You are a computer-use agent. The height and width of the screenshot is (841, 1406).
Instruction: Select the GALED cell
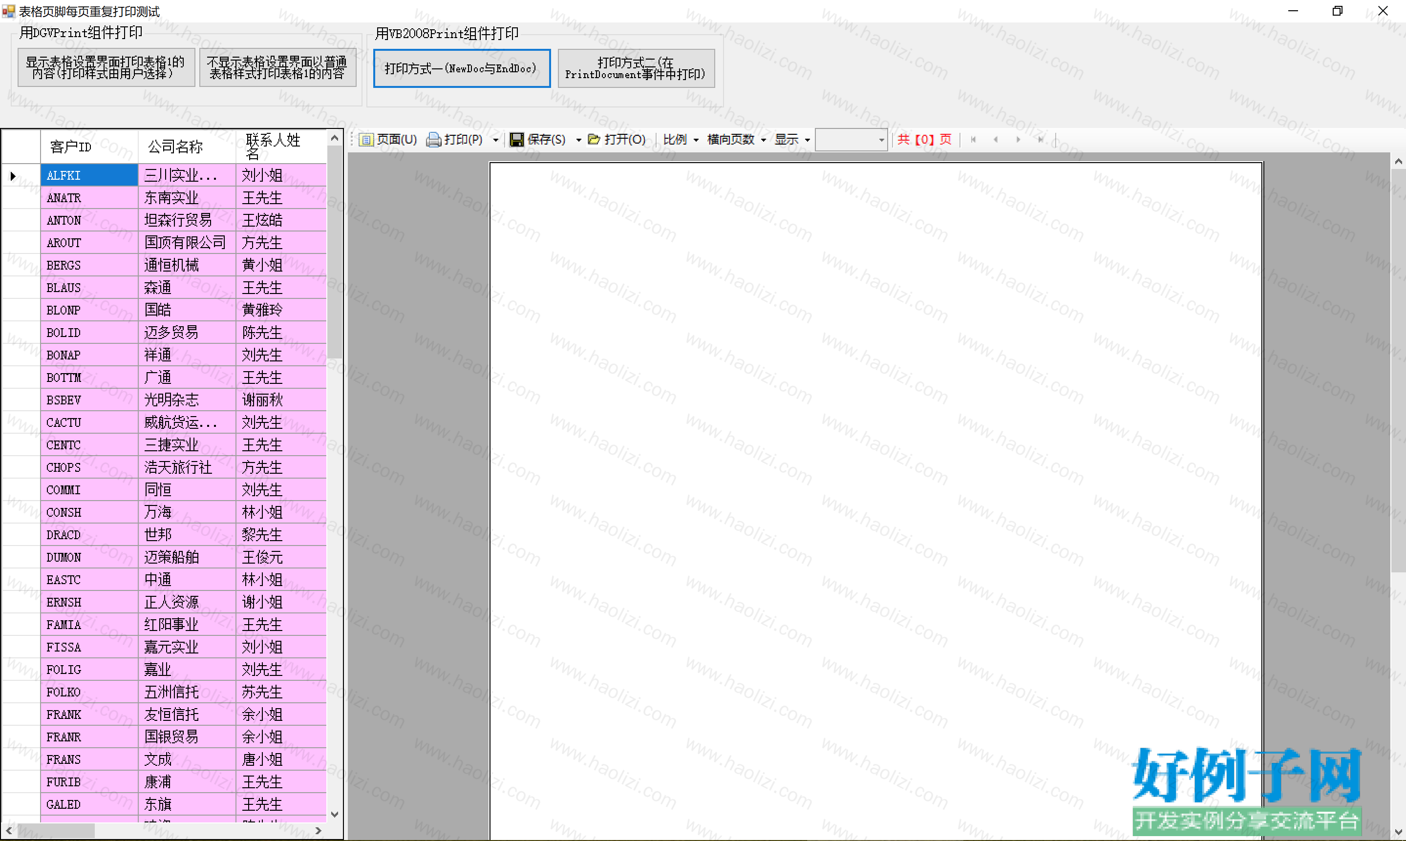89,805
